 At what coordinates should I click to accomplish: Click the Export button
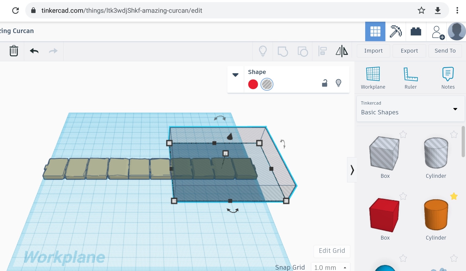(x=409, y=51)
